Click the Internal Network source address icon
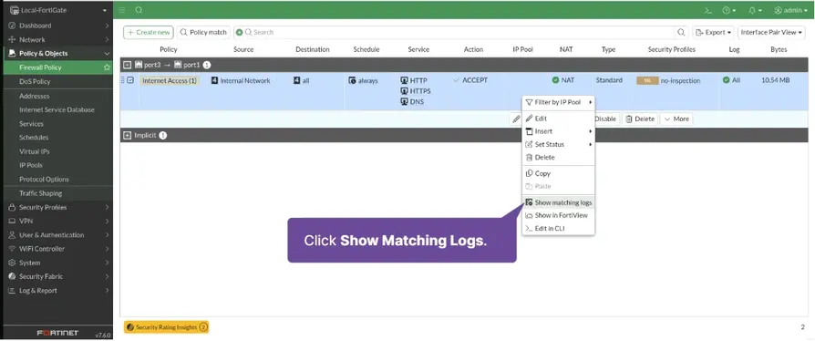The image size is (815, 341). click(214, 80)
